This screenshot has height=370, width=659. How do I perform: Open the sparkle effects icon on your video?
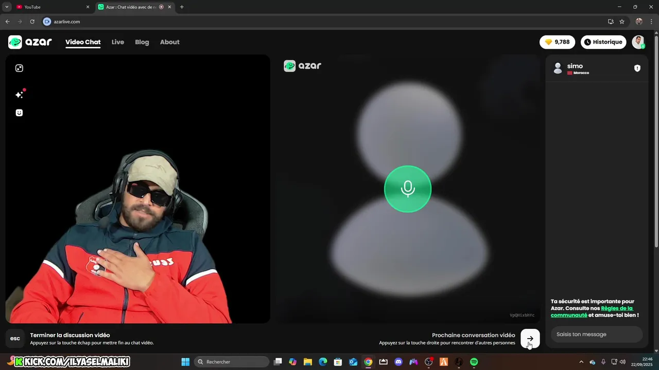tap(19, 95)
